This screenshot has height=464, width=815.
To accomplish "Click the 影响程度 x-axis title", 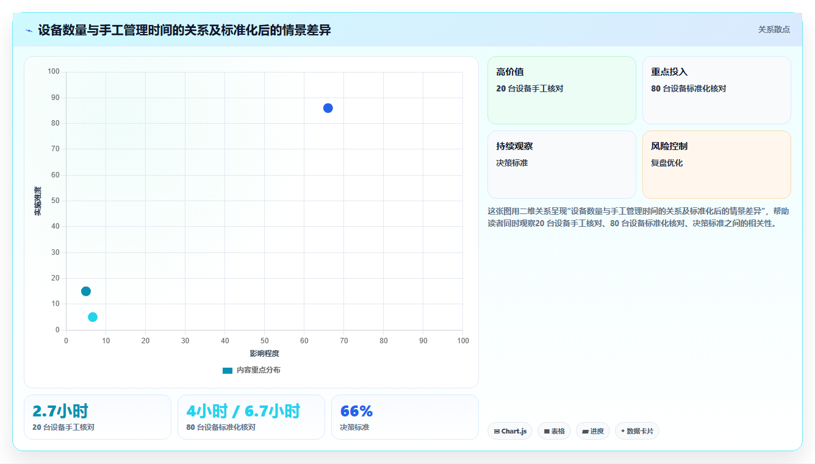I will pos(264,354).
